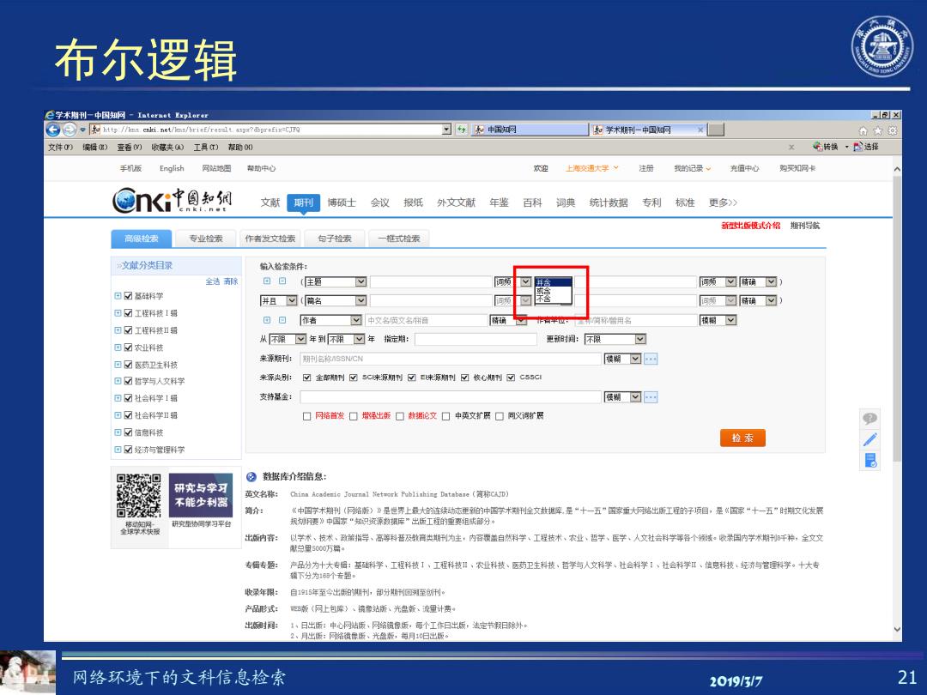
Task: Click the IE forward arrow button
Action: point(70,130)
